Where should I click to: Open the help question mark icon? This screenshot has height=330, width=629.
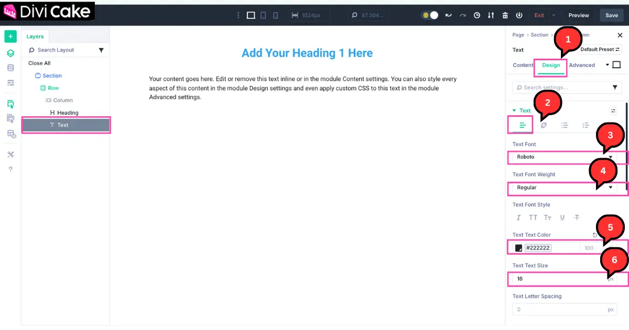[10, 169]
